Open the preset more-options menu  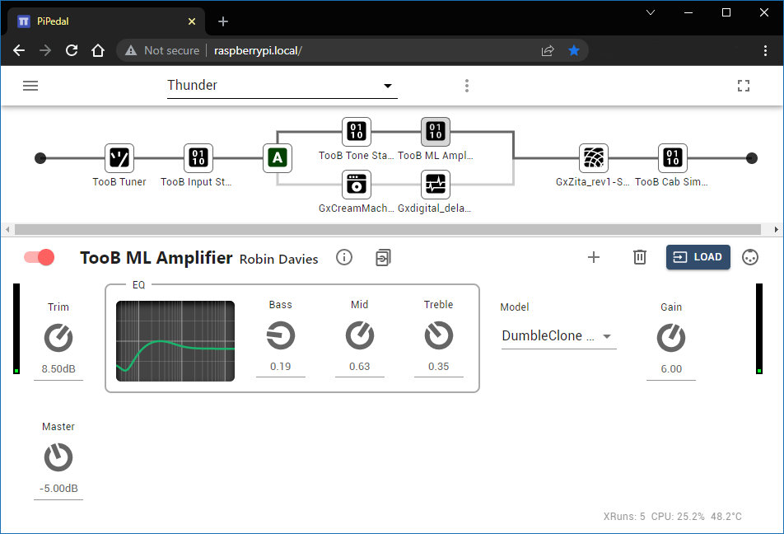click(466, 86)
